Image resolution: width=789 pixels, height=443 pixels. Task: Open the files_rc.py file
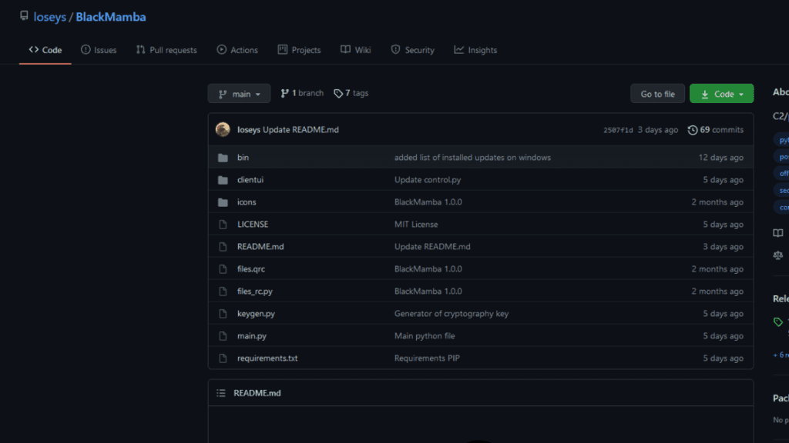[x=255, y=291]
